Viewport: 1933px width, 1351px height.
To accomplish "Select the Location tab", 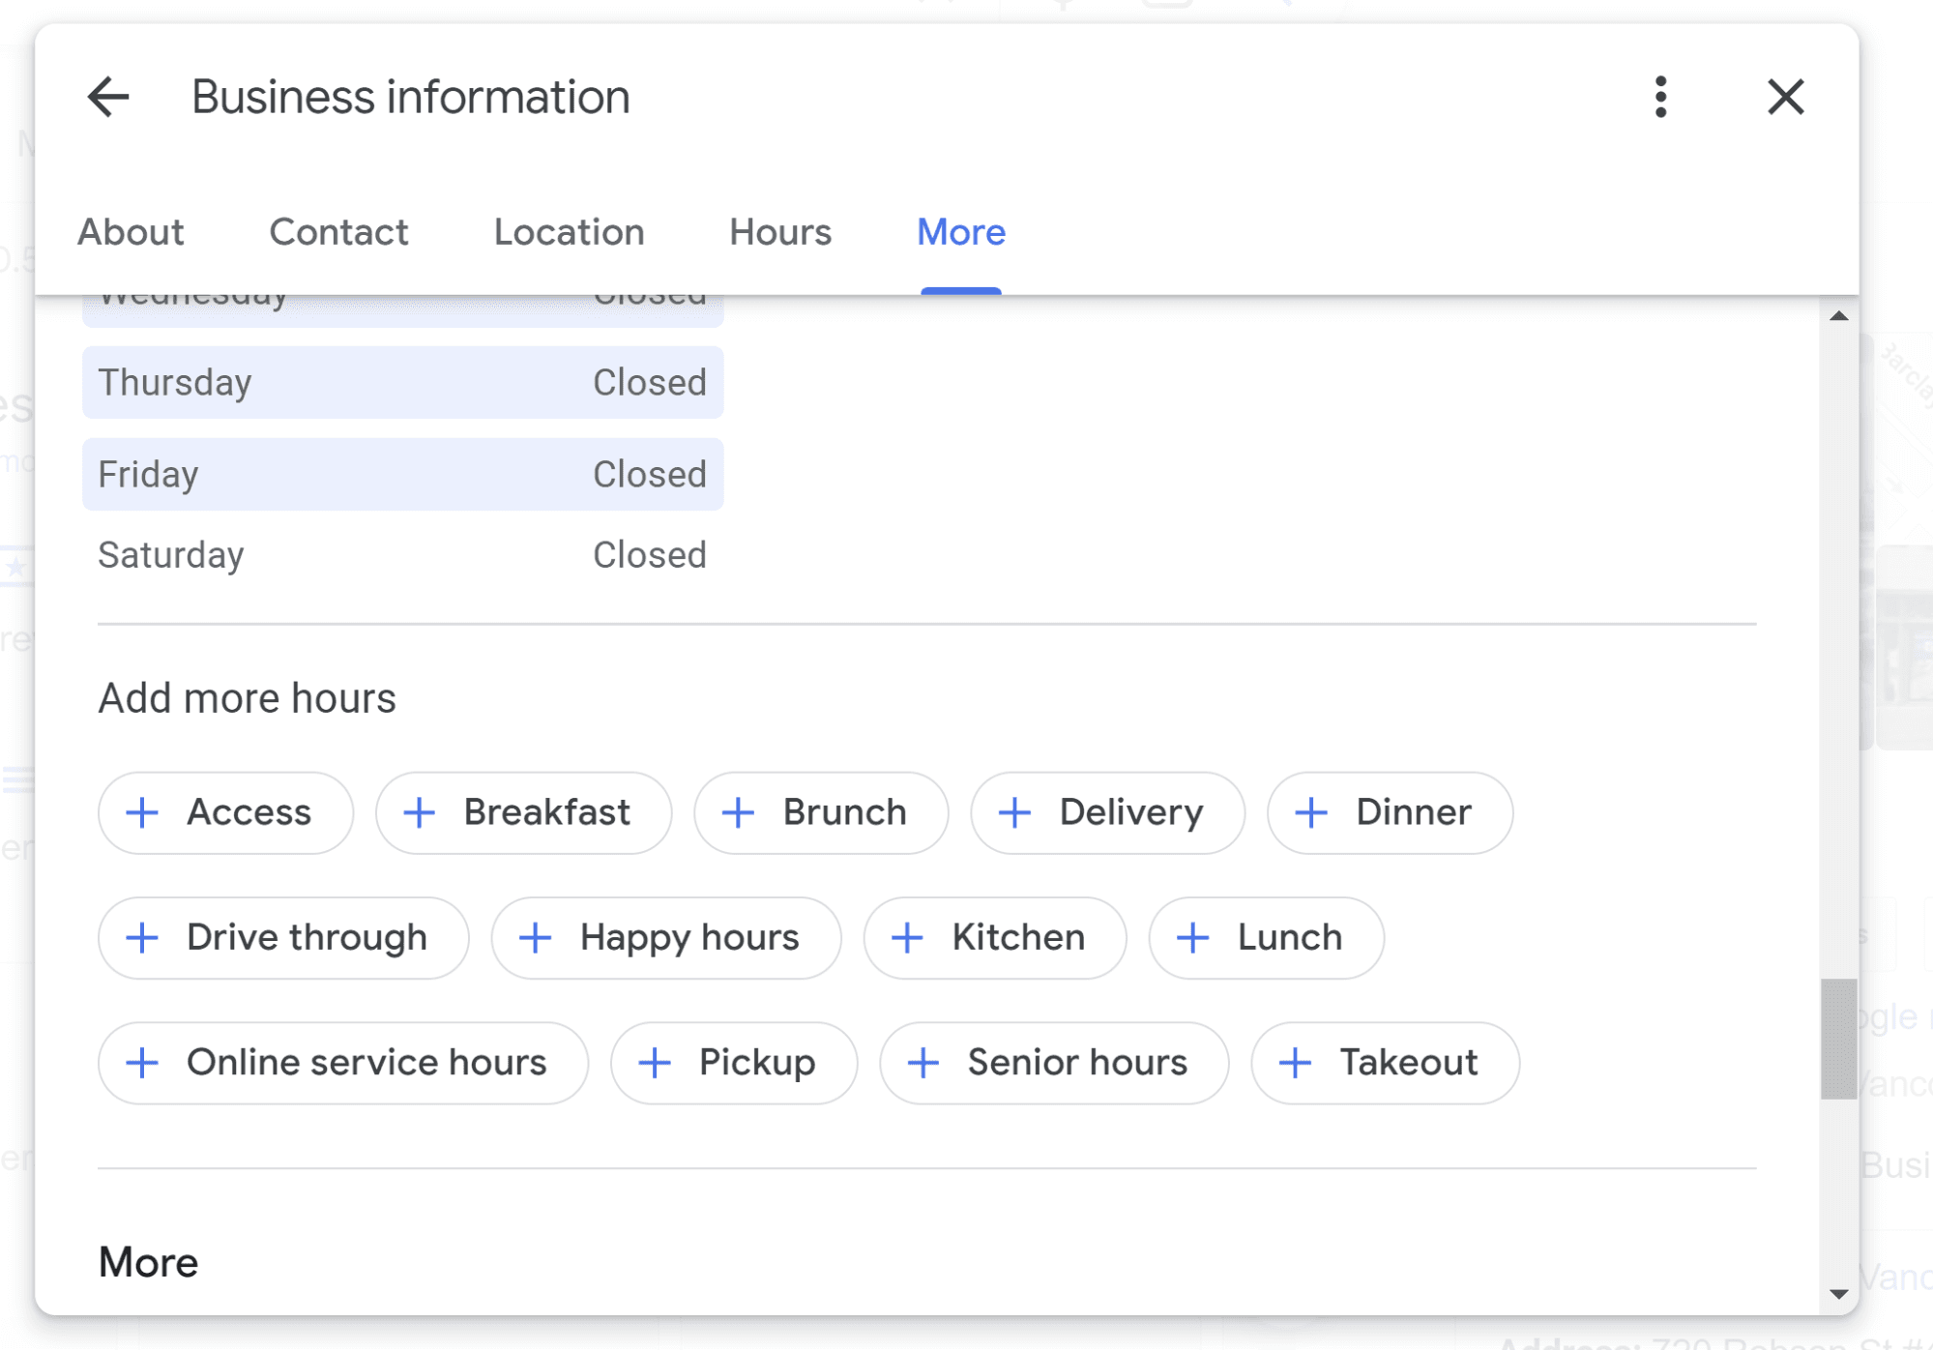I will point(569,232).
